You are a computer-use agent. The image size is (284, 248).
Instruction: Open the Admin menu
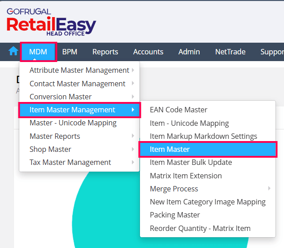pos(189,52)
